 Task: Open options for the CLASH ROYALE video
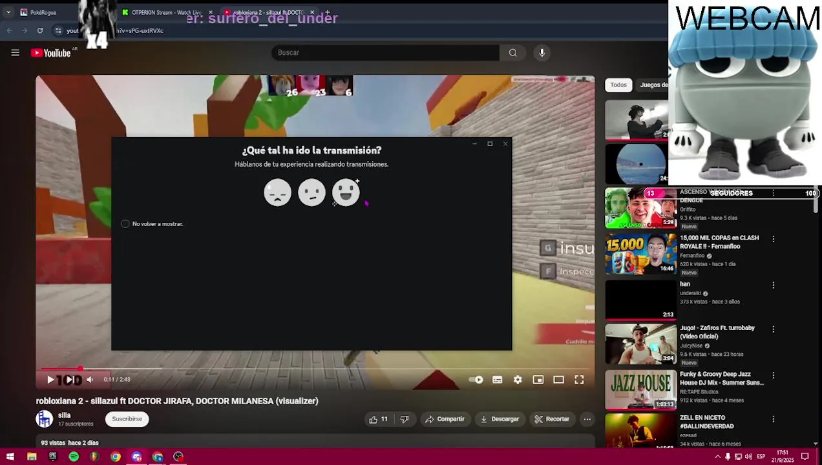coord(773,239)
